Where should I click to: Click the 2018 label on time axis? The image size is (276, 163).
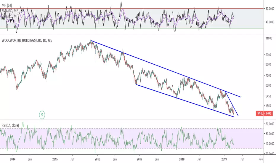[x=182, y=159]
